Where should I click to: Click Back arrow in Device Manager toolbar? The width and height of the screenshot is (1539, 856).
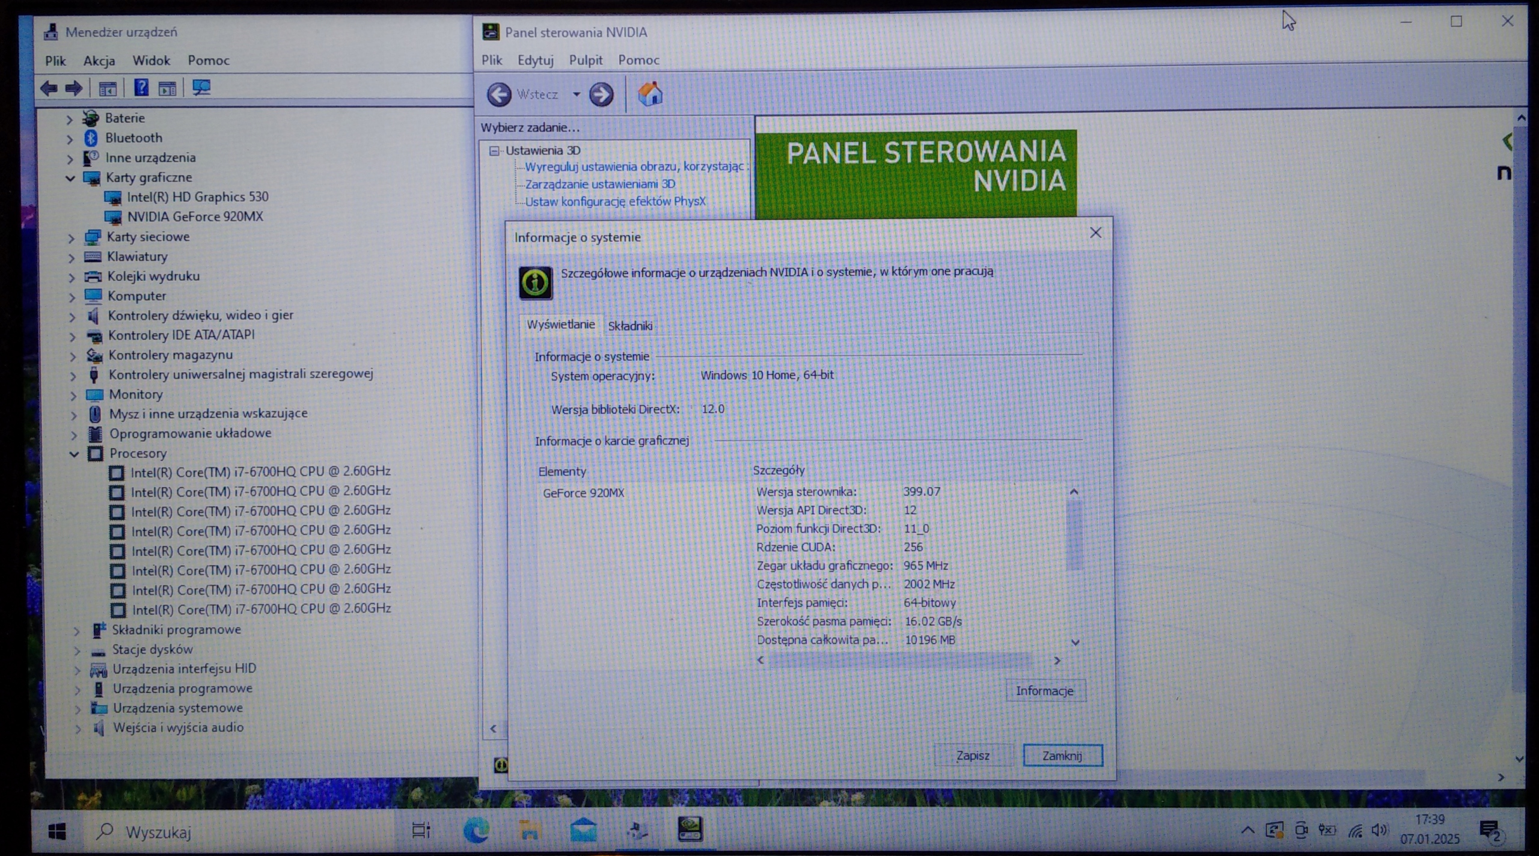pos(49,88)
